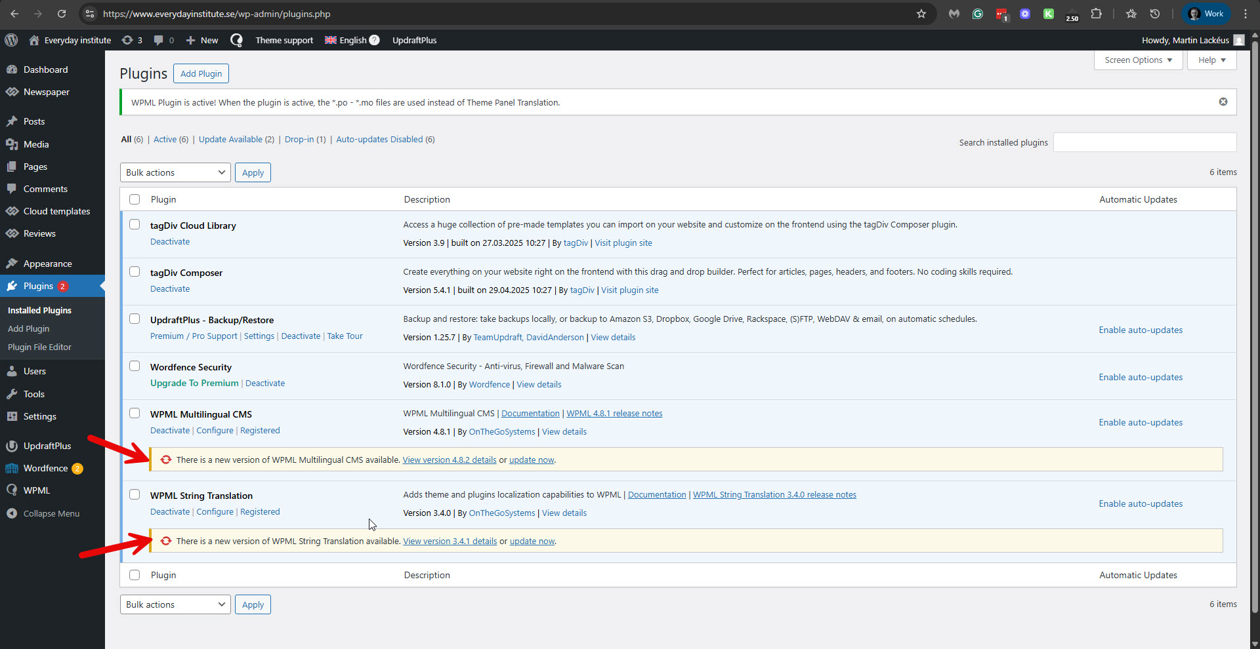Click the Add Plugin button beside the heading
Image resolution: width=1260 pixels, height=649 pixels.
[201, 73]
